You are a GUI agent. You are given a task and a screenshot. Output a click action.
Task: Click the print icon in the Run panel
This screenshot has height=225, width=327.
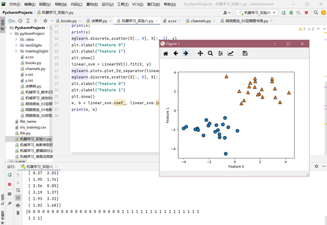coord(18,205)
